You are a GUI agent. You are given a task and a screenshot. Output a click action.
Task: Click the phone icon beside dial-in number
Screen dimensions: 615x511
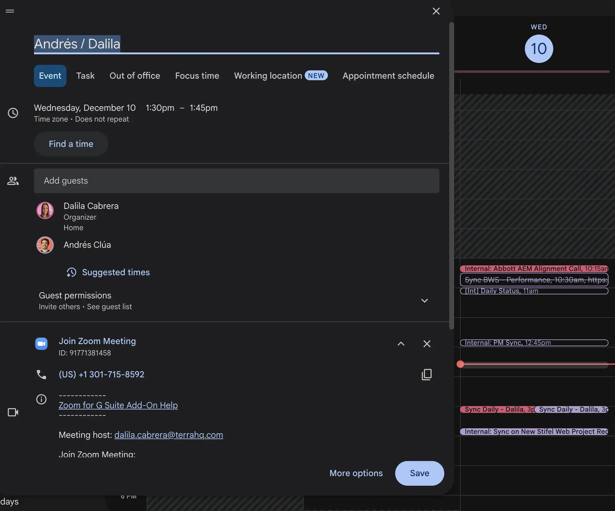click(x=41, y=375)
